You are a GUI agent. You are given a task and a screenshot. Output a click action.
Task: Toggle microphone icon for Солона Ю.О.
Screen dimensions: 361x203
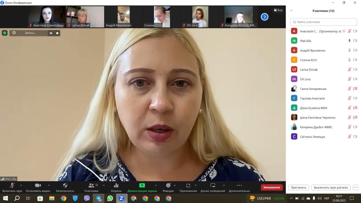(349, 60)
